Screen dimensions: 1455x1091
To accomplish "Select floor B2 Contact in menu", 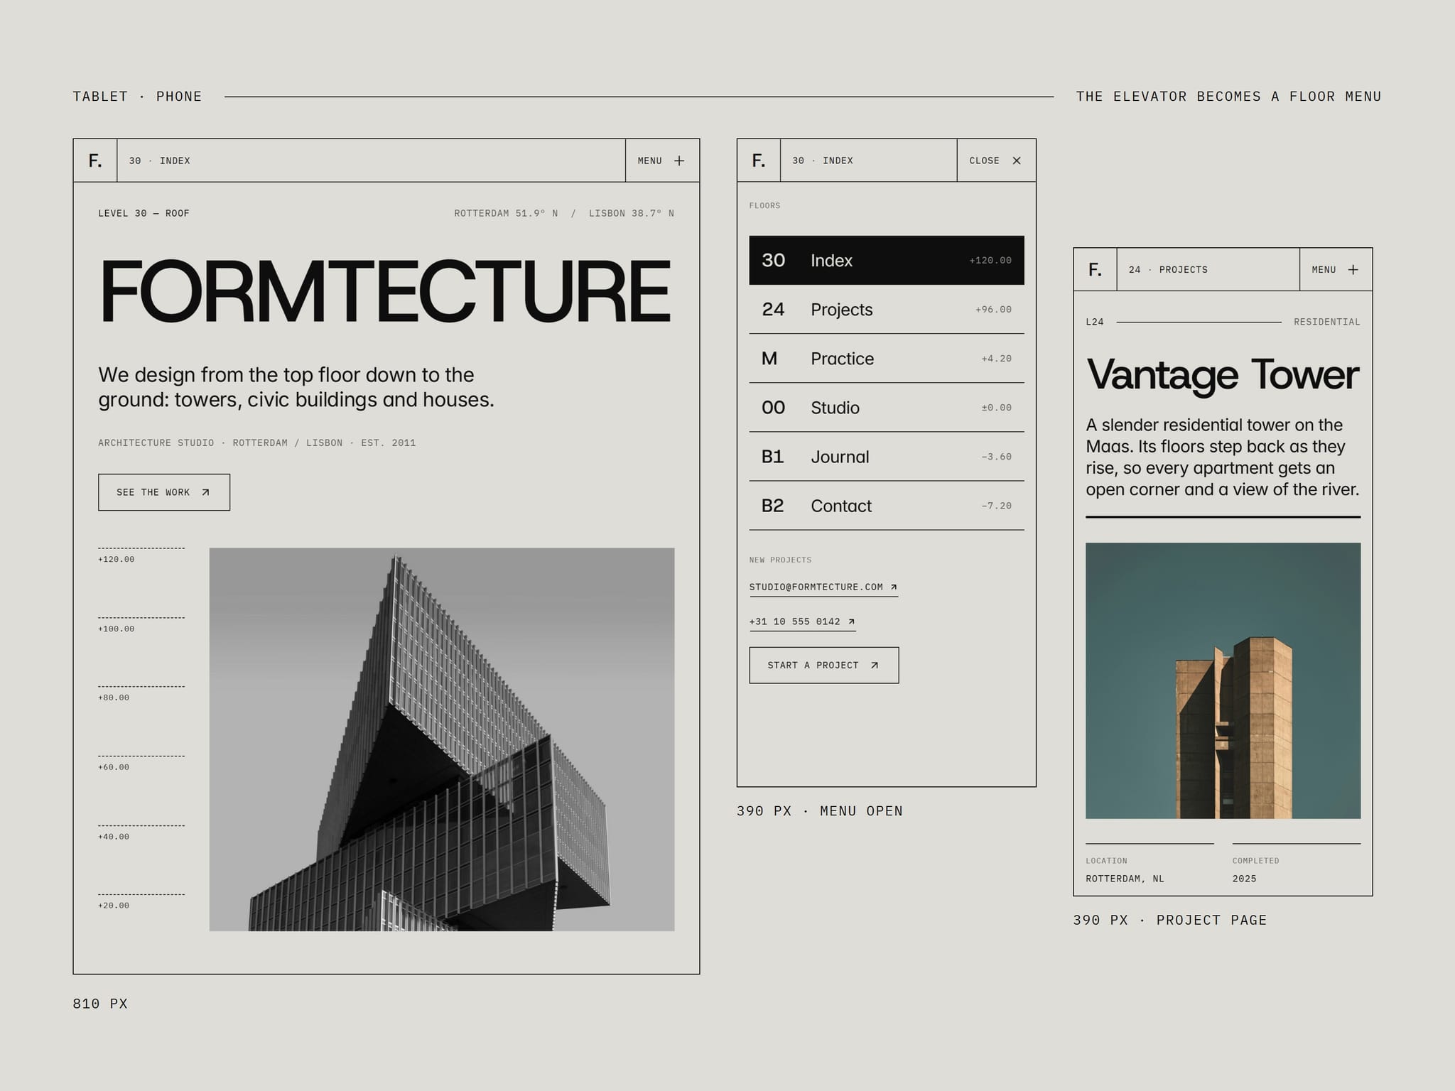I will click(x=887, y=506).
